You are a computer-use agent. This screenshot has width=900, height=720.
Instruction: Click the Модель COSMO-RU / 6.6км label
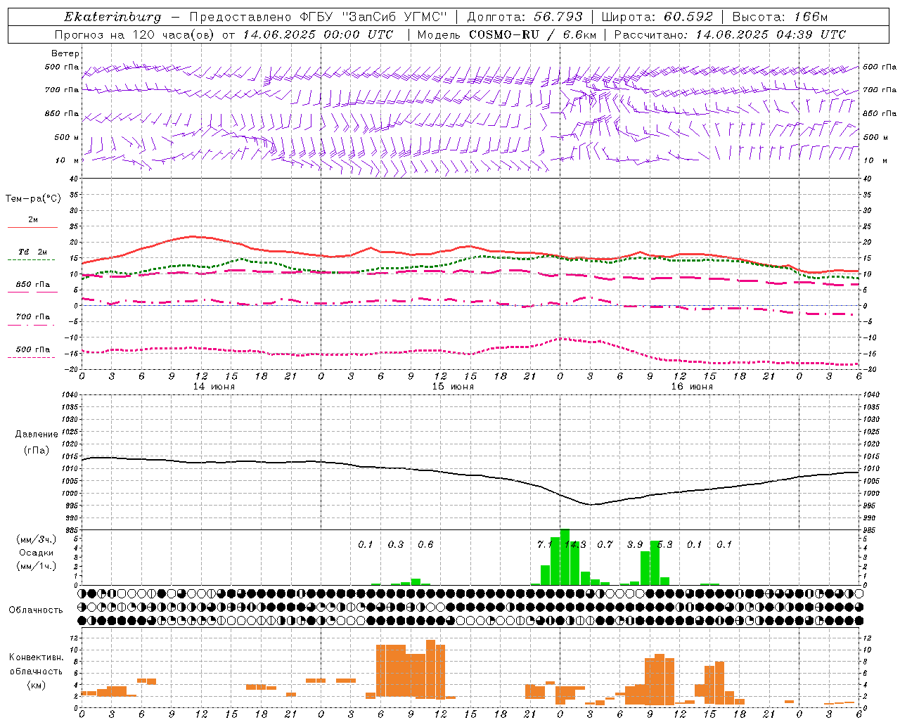(507, 34)
